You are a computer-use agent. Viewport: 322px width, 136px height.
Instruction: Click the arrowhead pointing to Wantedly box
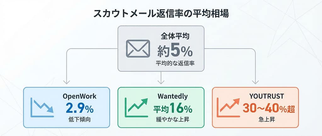[x=161, y=82]
